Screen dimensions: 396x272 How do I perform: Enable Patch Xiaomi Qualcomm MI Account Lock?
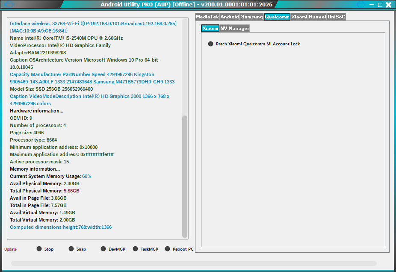(x=257, y=44)
